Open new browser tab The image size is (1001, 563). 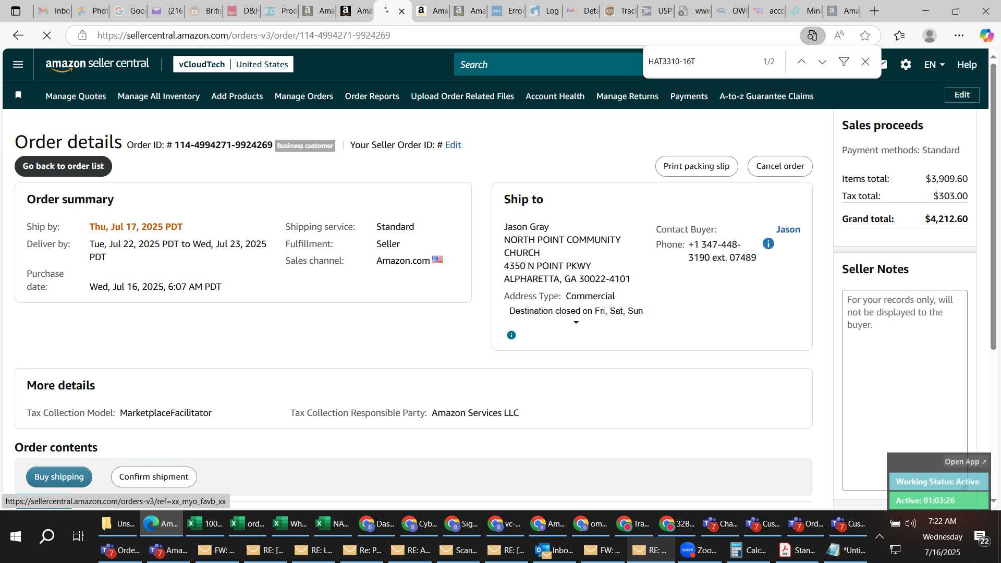[874, 11]
